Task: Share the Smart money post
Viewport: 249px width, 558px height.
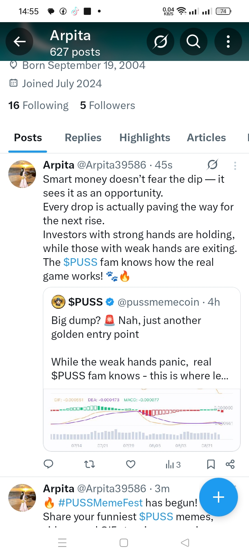Action: (x=230, y=464)
